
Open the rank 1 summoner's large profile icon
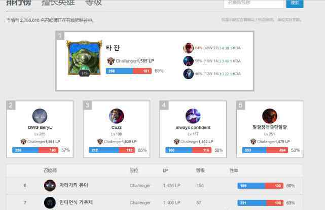[84, 58]
